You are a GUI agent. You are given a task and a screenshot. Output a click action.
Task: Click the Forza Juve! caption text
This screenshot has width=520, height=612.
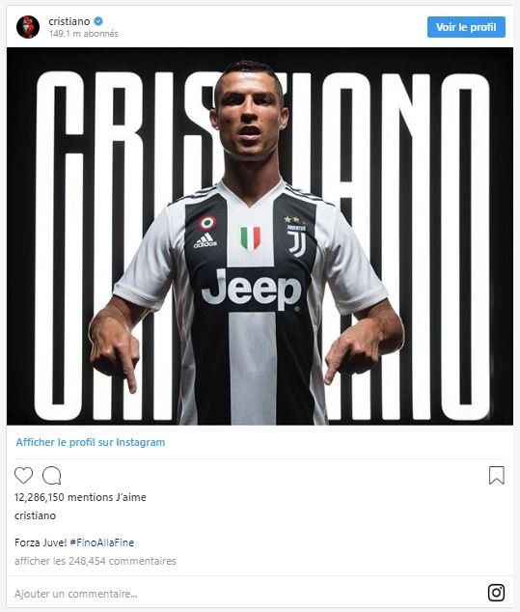[41, 542]
